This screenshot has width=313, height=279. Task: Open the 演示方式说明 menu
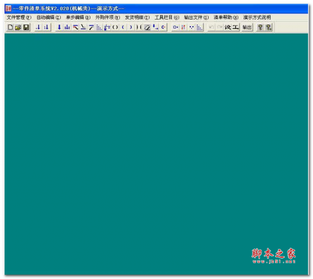257,17
